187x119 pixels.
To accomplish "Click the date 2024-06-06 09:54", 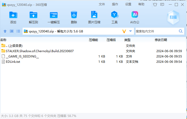I will click(169, 62).
